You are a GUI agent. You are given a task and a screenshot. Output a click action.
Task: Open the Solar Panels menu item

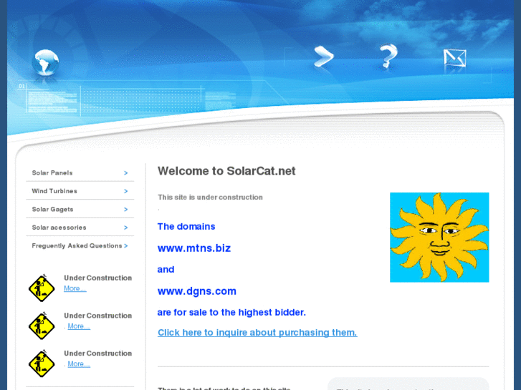point(80,173)
